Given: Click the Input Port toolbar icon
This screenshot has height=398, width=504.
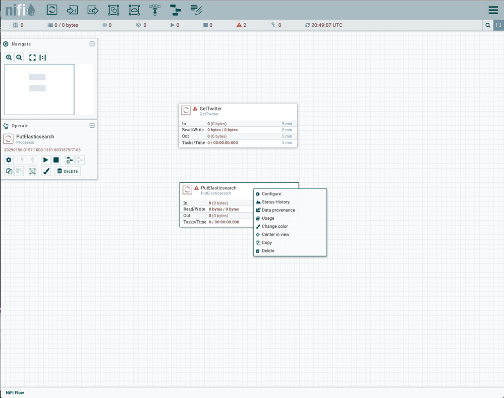Looking at the screenshot, I should click(73, 10).
